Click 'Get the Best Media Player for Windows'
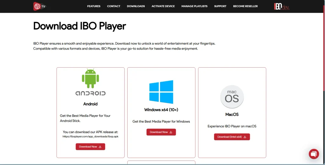 coord(161,121)
